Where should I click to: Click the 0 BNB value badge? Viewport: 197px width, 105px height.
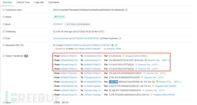[57, 102]
